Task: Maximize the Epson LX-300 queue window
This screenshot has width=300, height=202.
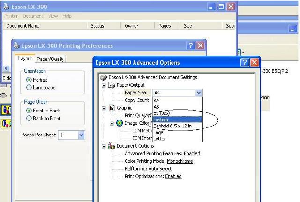Action: coord(221,7)
